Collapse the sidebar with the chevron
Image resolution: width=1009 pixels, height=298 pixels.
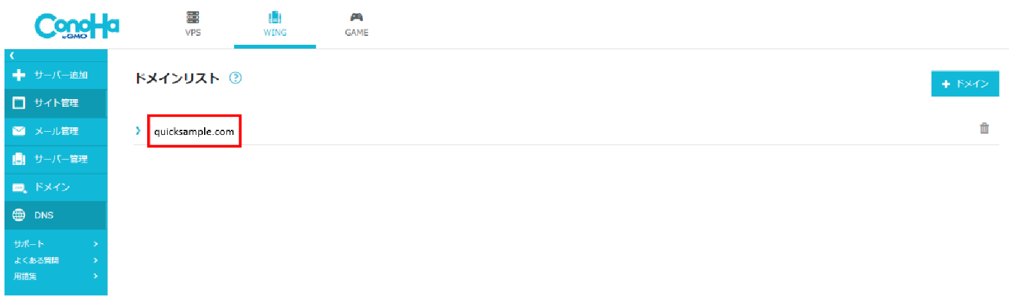[12, 56]
